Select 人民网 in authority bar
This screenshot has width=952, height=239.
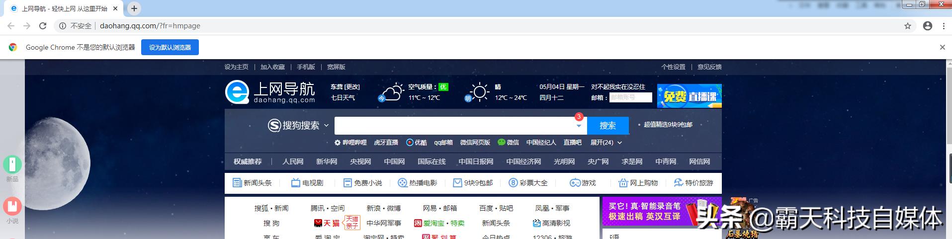[x=293, y=161]
